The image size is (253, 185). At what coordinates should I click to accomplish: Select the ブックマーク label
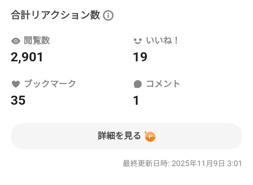point(50,84)
